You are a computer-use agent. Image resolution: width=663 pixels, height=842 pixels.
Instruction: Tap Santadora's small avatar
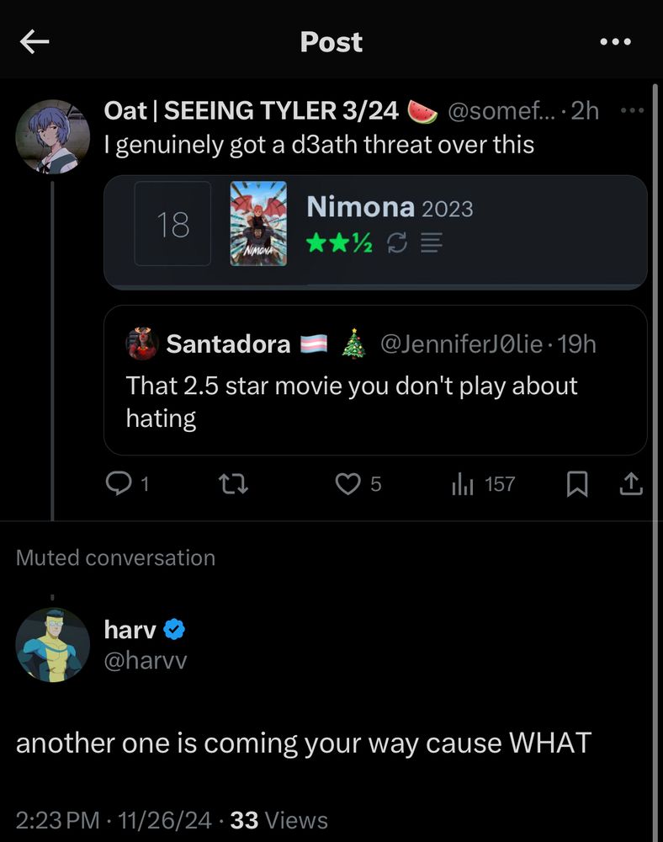click(142, 344)
